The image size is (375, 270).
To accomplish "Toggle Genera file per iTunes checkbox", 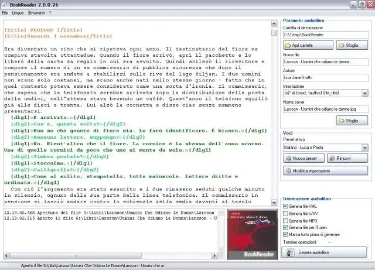I will 285,227.
